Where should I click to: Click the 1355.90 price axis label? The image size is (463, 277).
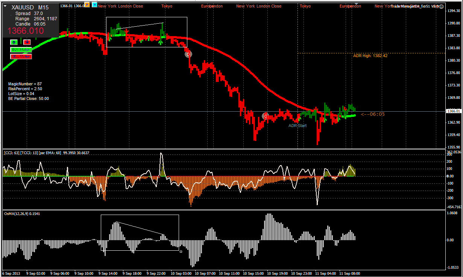point(454,147)
